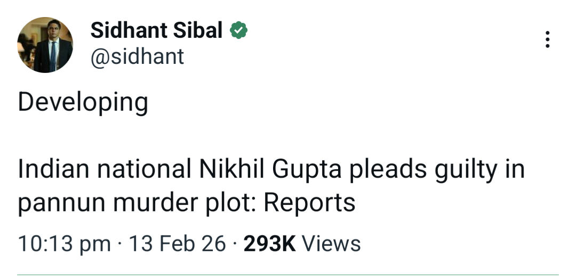Click the display name "Sidhant Sibal"
This screenshot has height=280, width=576.
click(x=156, y=31)
